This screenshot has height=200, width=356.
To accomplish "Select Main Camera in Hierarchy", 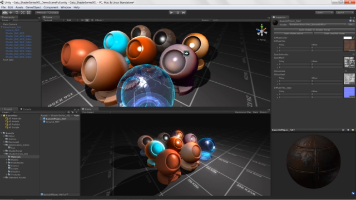I will pos(10,24).
